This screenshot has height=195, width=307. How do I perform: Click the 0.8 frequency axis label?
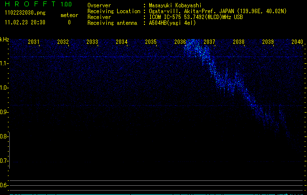coord(3,136)
